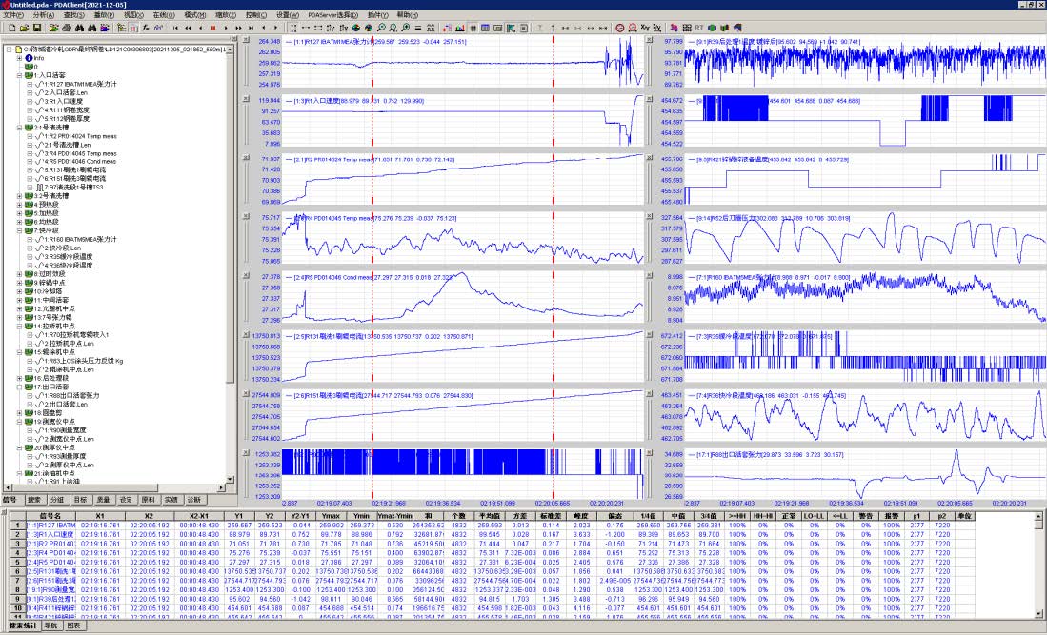
Task: Collapse the 7:快冷段 tree group
Action: (x=21, y=230)
